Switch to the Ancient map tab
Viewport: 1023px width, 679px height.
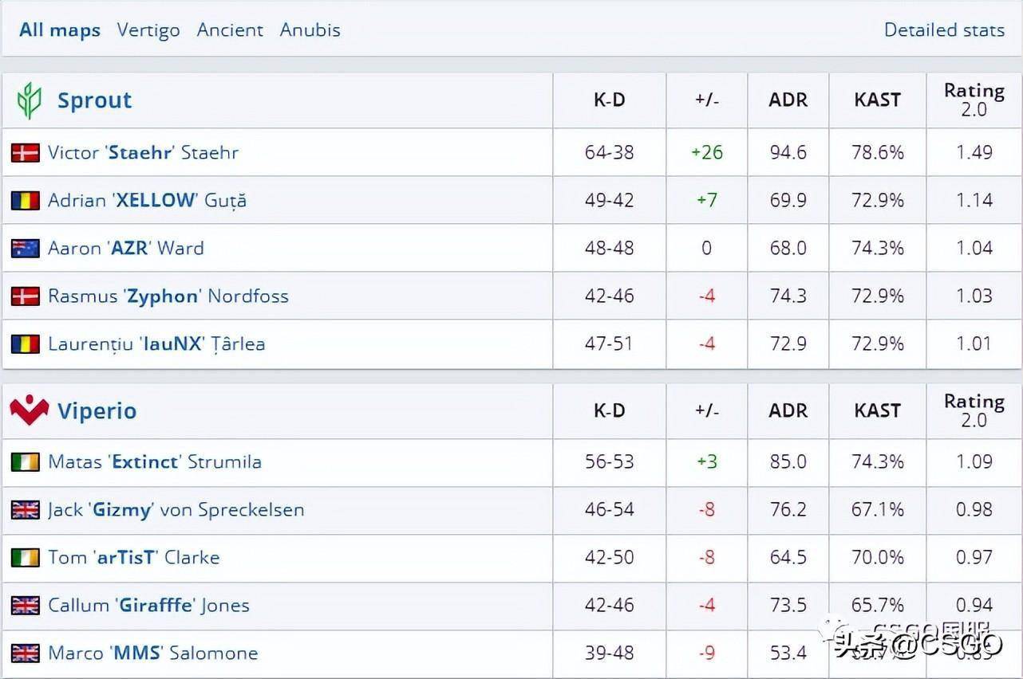[x=230, y=30]
